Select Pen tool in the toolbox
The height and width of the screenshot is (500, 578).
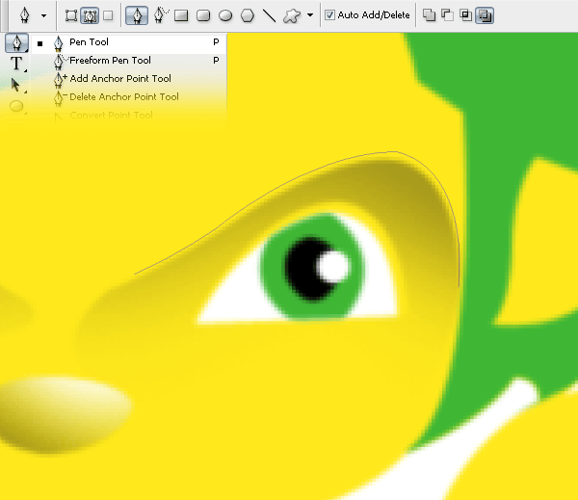[x=16, y=42]
